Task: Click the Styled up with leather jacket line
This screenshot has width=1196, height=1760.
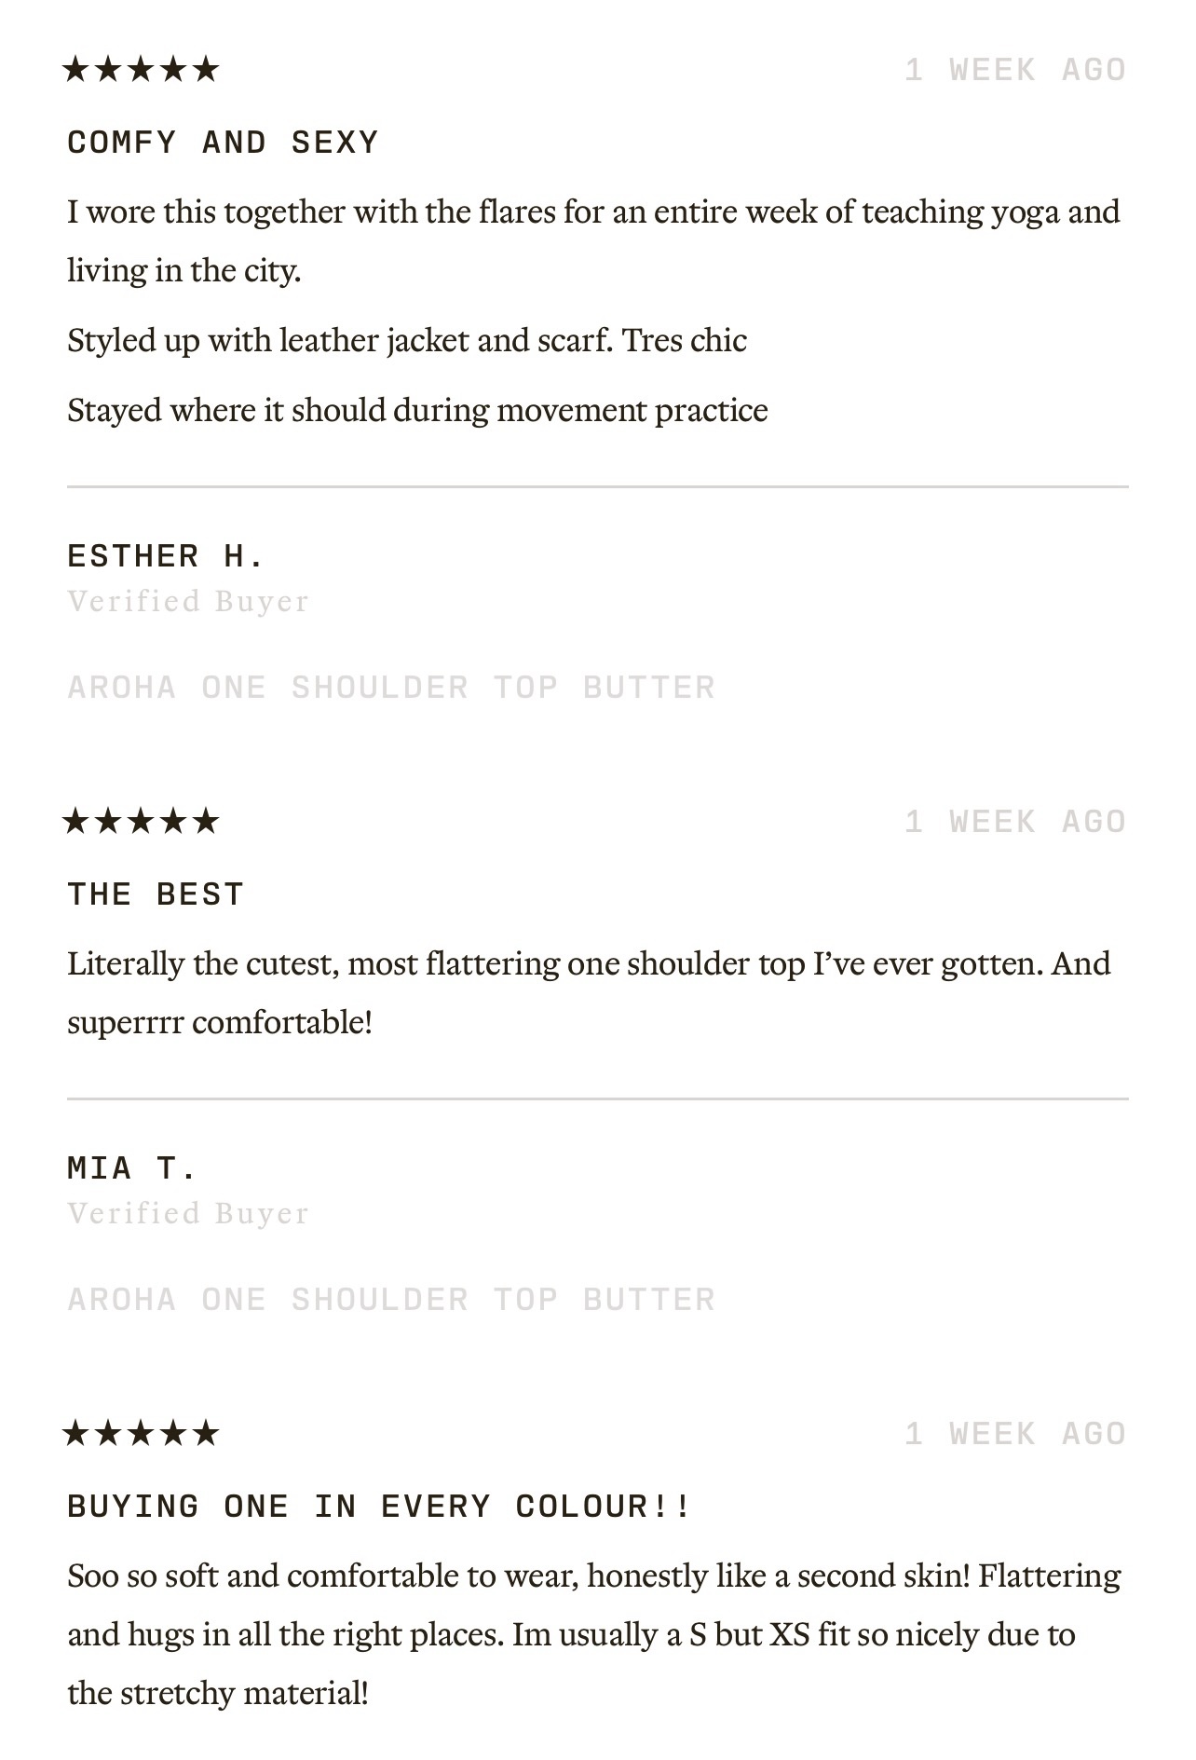Action: pyautogui.click(x=407, y=341)
